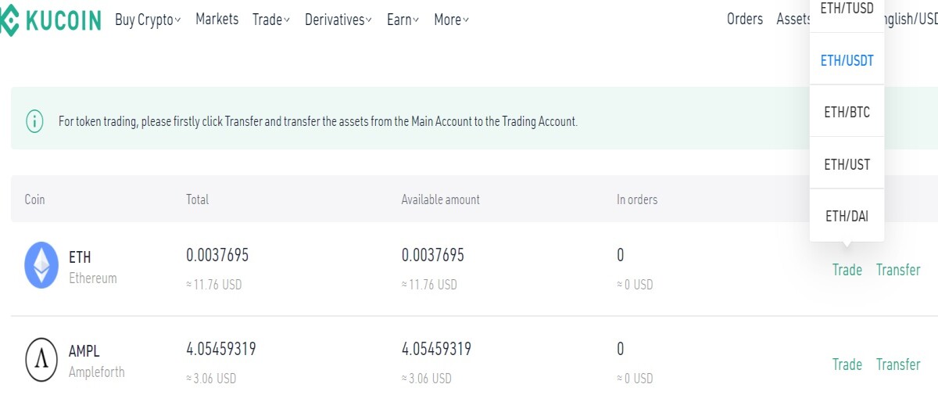This screenshot has width=938, height=402.
Task: Choose the ETH/UST trading pair
Action: [847, 164]
